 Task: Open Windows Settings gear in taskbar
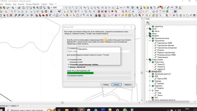(x=118, y=110)
